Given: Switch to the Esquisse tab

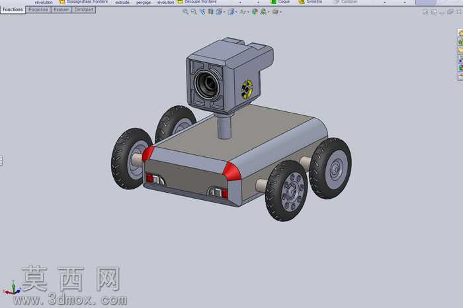Looking at the screenshot, I should click(38, 10).
